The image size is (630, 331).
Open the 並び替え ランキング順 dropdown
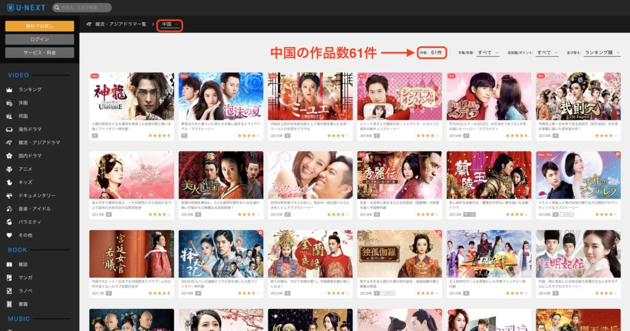click(602, 53)
